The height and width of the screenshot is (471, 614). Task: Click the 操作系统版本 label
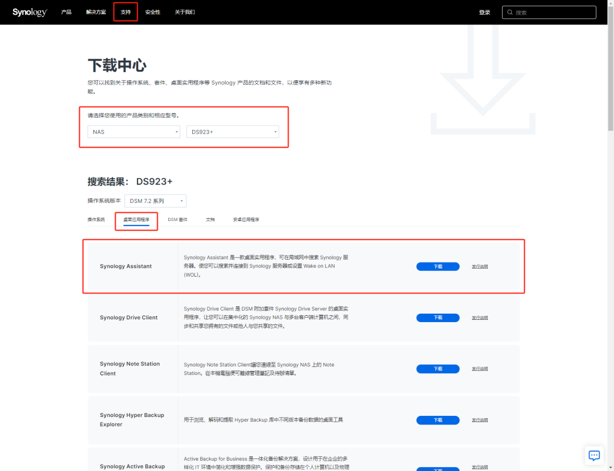pos(104,201)
